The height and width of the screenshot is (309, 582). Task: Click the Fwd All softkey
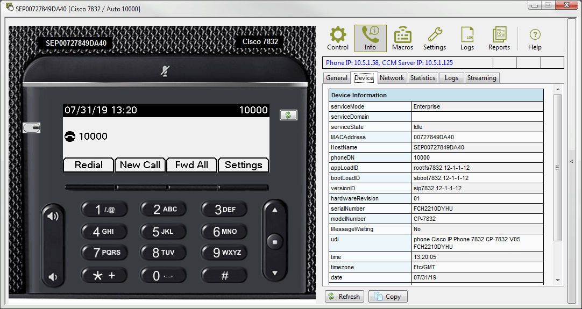point(191,165)
